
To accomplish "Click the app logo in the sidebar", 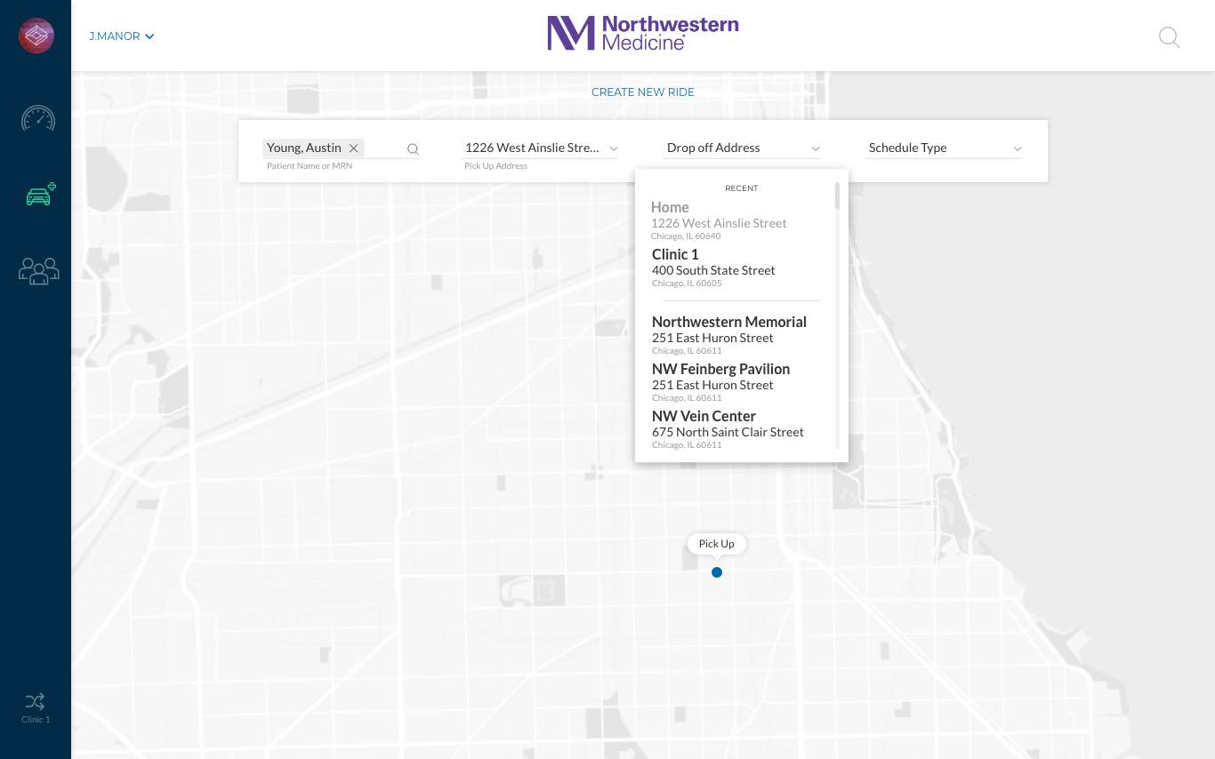I will [x=36, y=36].
